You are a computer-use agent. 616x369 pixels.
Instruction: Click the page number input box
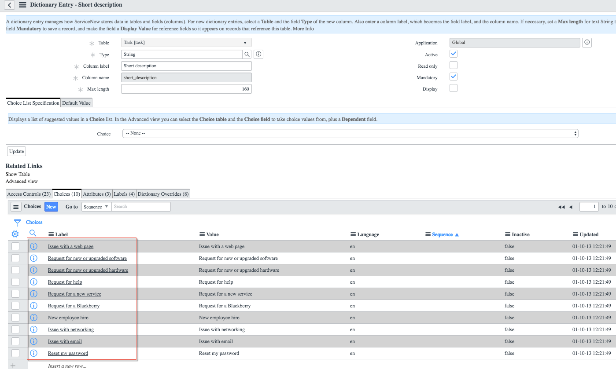pyautogui.click(x=589, y=207)
